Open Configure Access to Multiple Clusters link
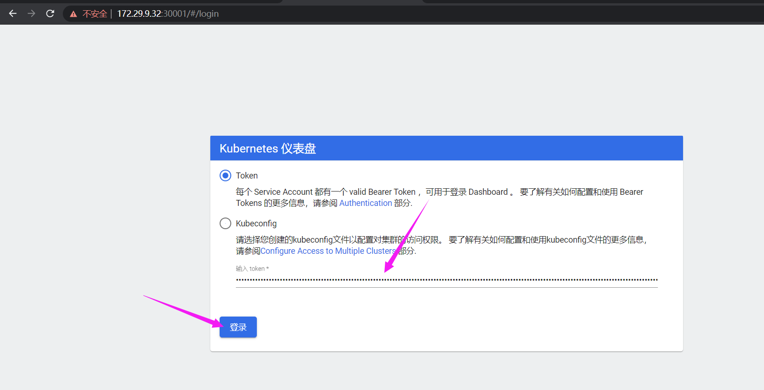 pyautogui.click(x=328, y=251)
